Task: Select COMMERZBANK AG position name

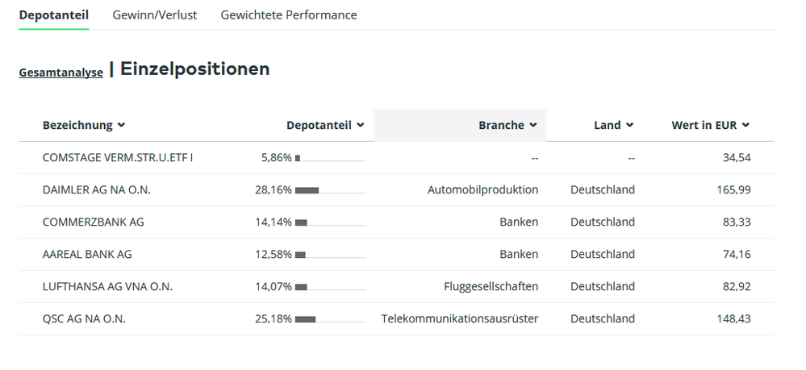Action: point(94,222)
